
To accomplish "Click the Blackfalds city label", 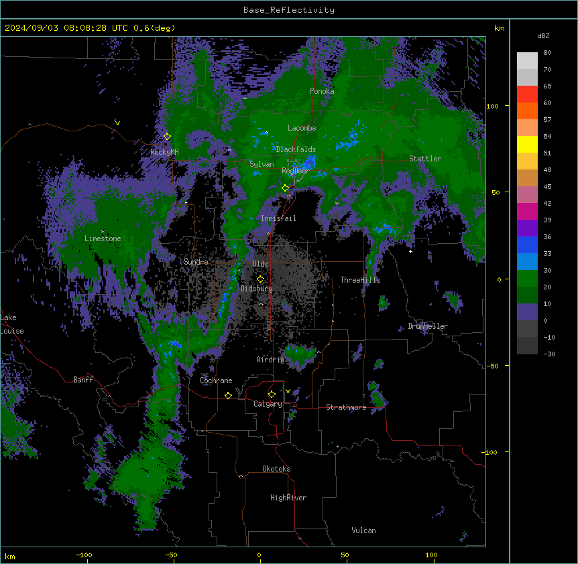I will 296,149.
